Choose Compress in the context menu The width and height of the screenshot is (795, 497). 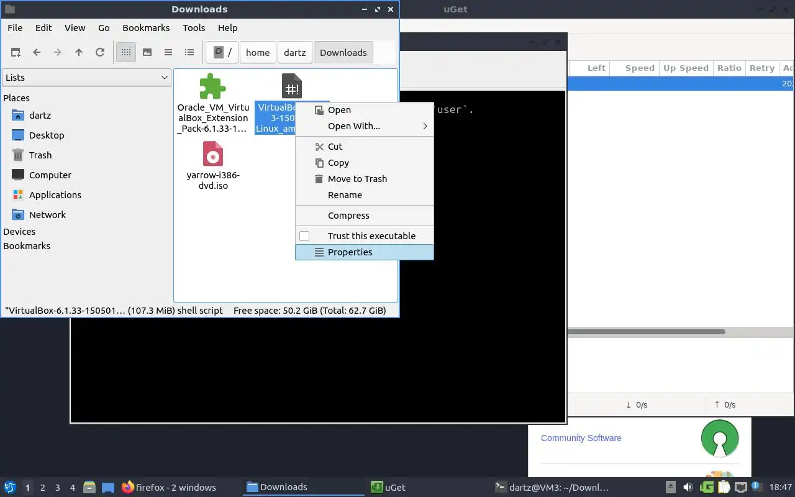coord(365,216)
